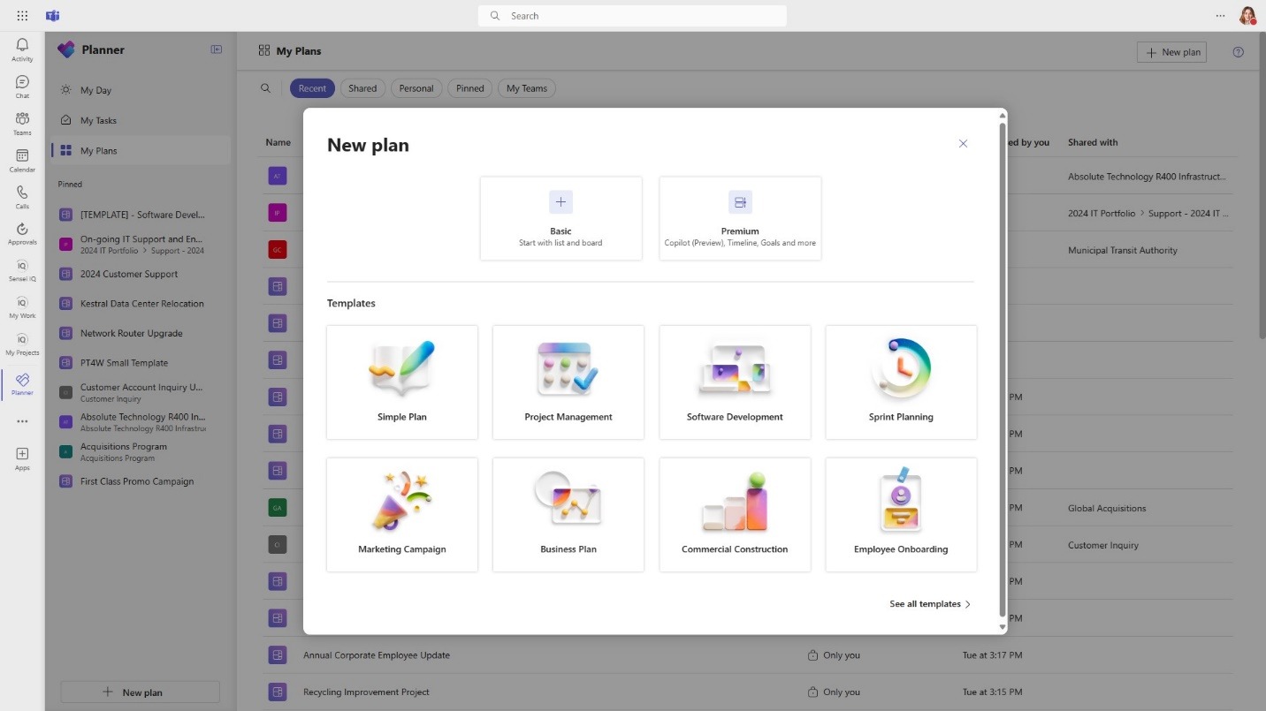Image resolution: width=1266 pixels, height=711 pixels.
Task: Close the New plan dialog
Action: coord(963,144)
